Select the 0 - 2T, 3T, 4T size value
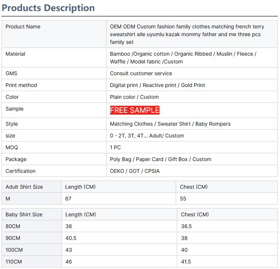The image size is (280, 269). [147, 136]
